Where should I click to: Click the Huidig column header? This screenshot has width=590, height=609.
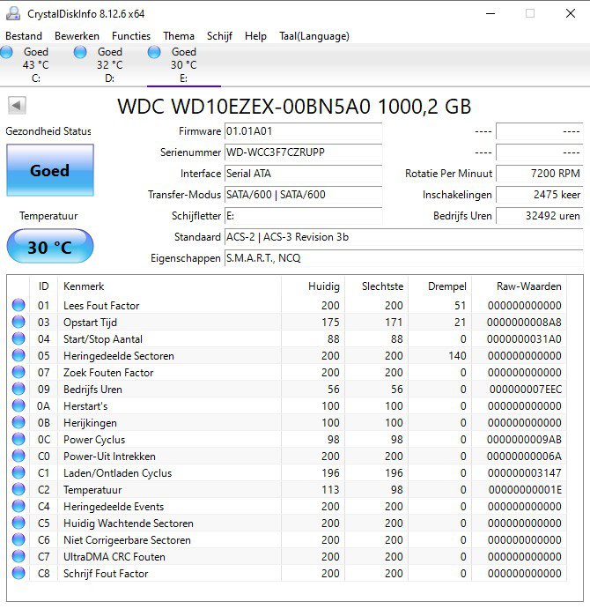(313, 286)
